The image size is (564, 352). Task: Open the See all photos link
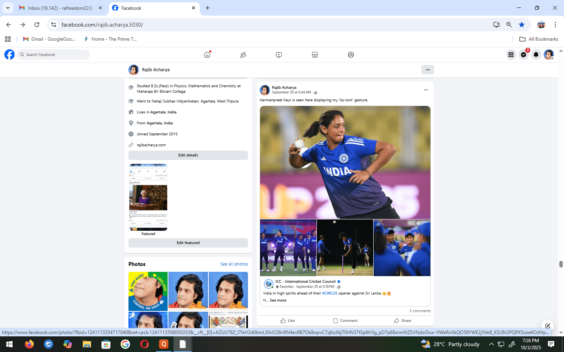[x=234, y=264]
